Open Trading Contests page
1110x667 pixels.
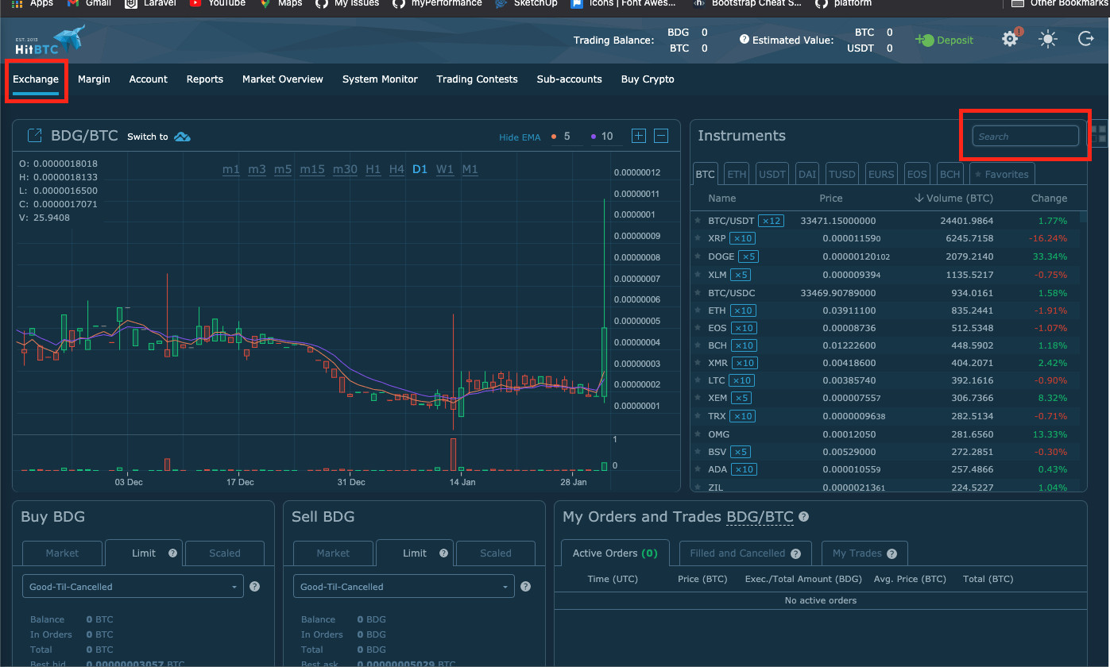point(477,79)
